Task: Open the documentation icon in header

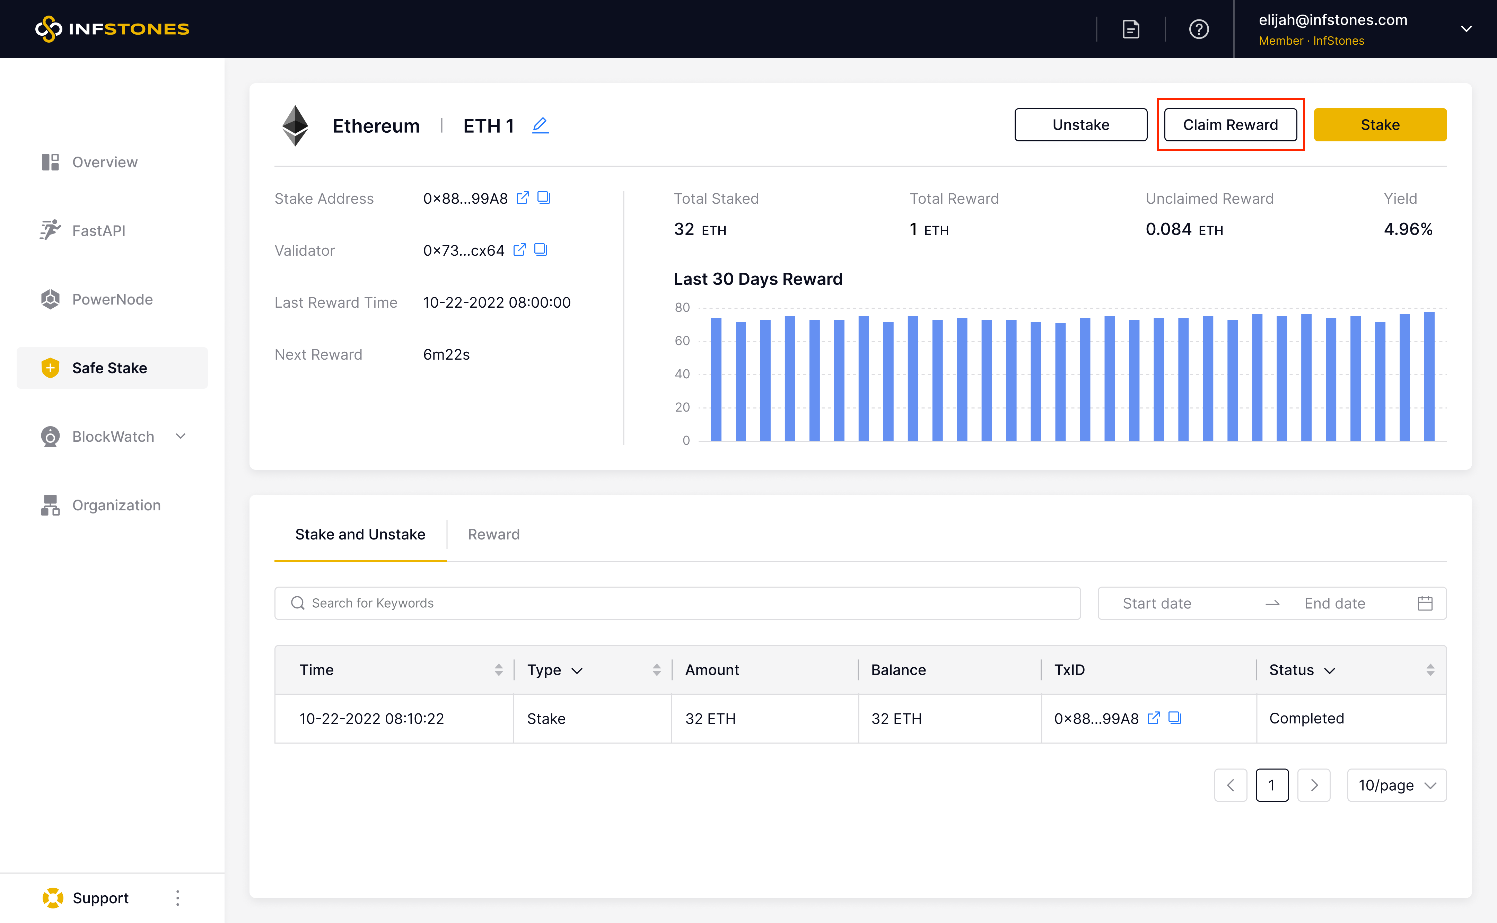Action: click(1131, 29)
